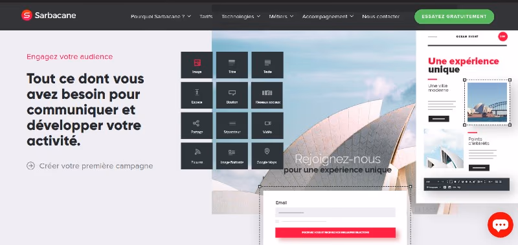
Task: Expand the Métiers dropdown
Action: 281,17
